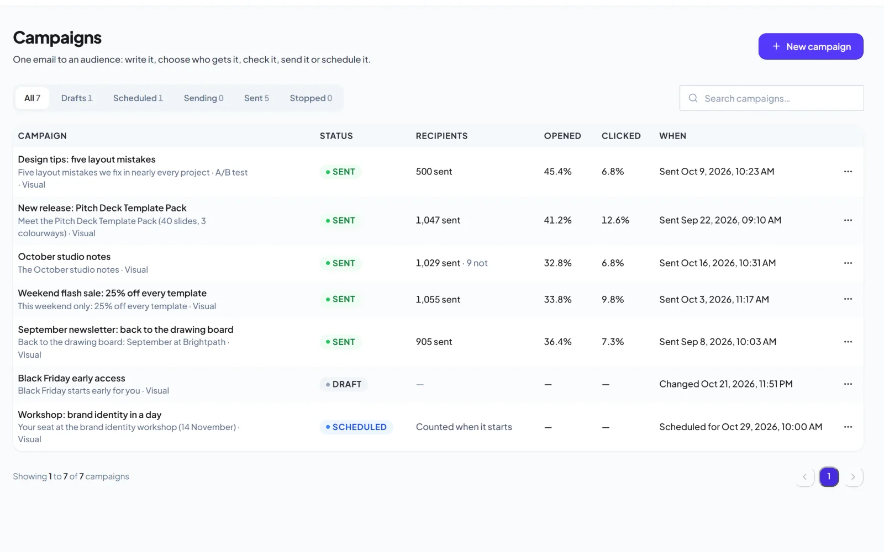Create a New campaign
884x552 pixels.
(811, 46)
